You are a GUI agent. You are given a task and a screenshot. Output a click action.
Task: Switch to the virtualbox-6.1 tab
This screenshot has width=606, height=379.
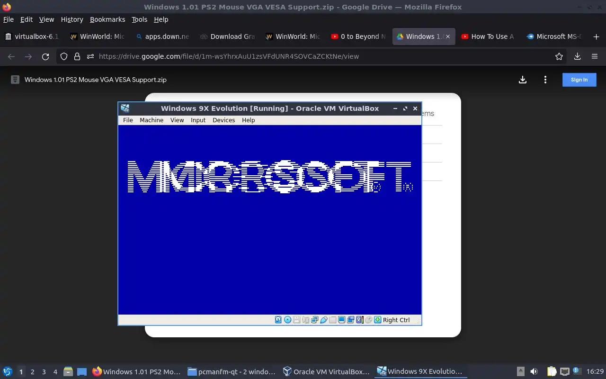[32, 36]
